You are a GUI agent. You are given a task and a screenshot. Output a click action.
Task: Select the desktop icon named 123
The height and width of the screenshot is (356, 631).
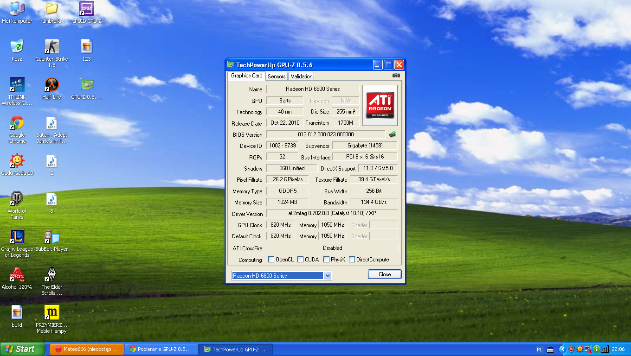click(x=86, y=51)
